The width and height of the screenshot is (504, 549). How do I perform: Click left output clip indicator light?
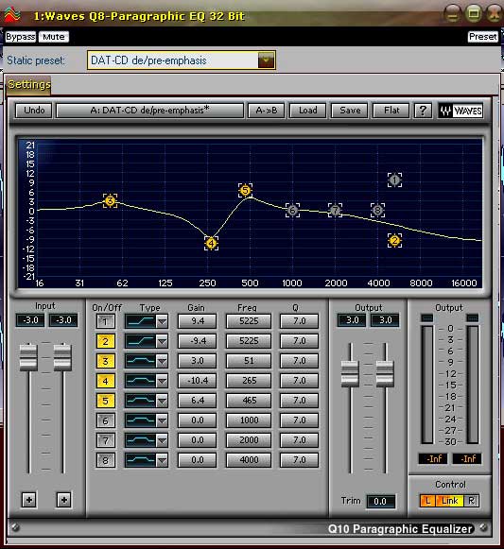[x=426, y=317]
